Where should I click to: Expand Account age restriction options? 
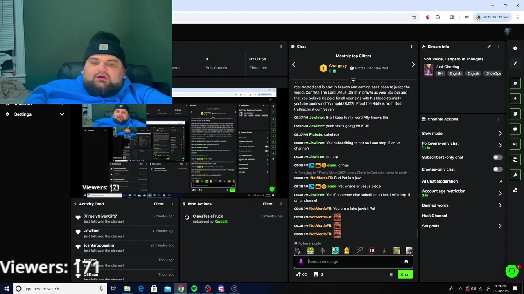click(500, 193)
